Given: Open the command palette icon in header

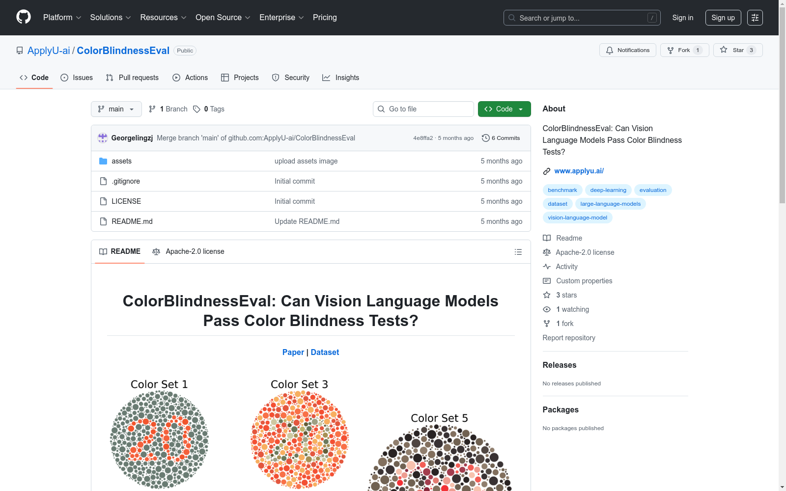Looking at the screenshot, I should coord(755,18).
